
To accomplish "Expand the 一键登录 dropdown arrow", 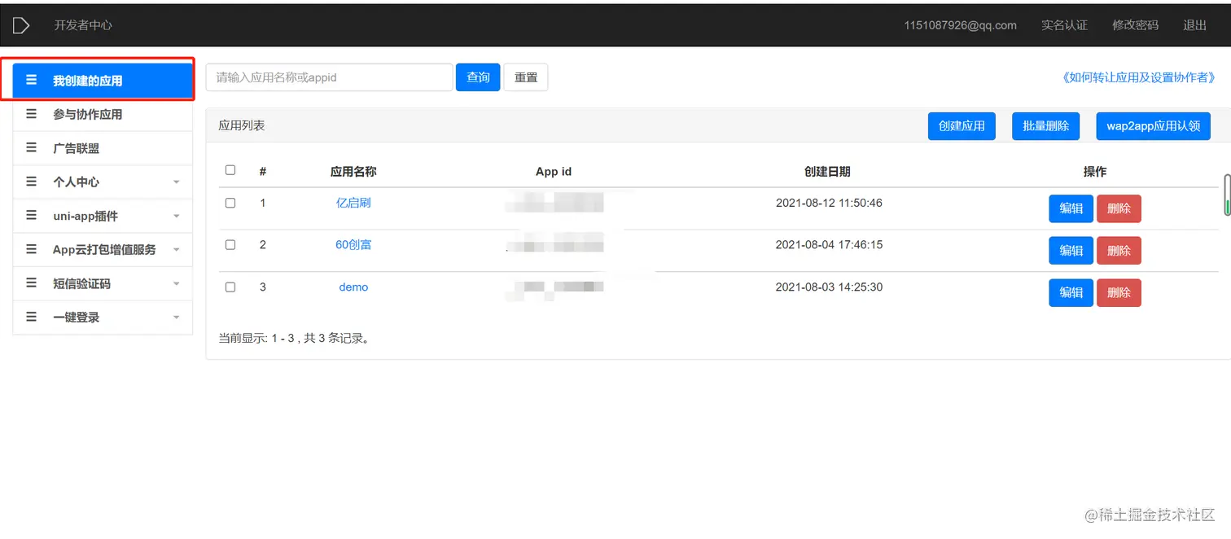I will tap(177, 318).
